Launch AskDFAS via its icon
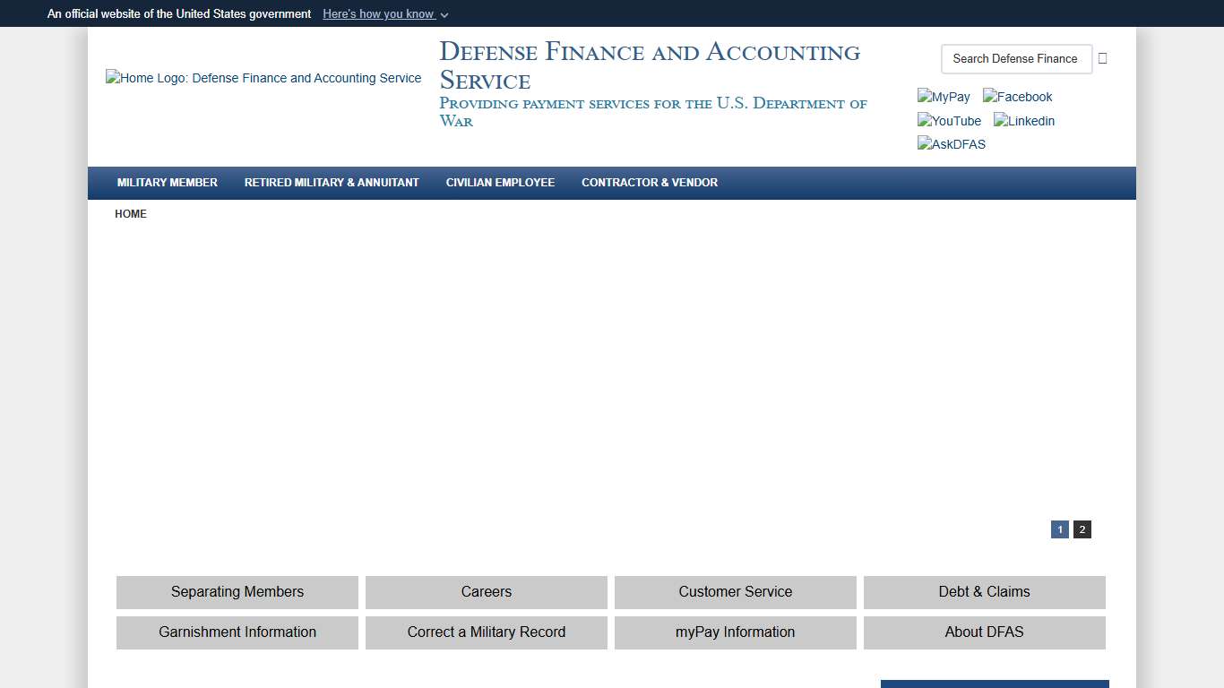This screenshot has height=688, width=1224. [x=951, y=143]
